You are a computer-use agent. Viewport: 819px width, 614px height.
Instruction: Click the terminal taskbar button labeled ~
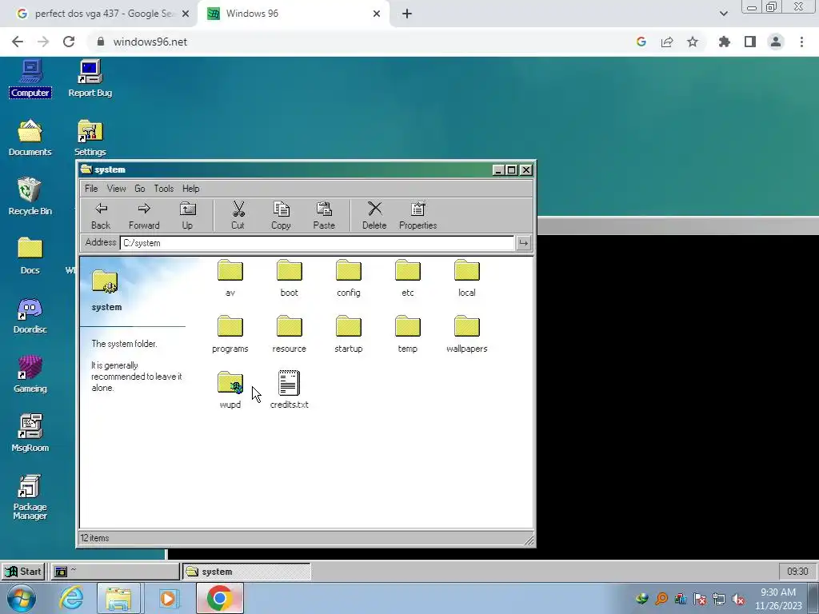[x=114, y=571]
